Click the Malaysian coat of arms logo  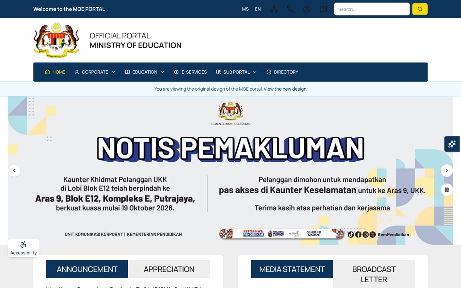tap(56, 40)
